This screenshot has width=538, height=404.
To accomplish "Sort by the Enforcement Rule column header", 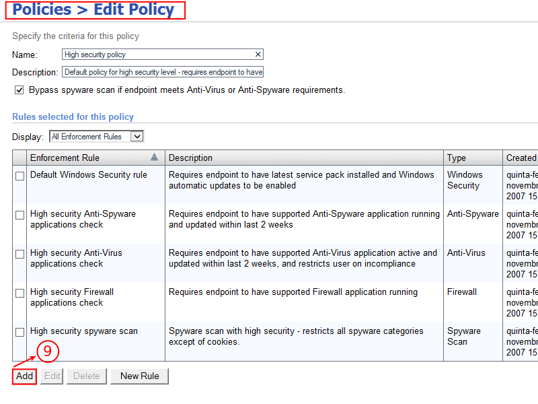I will [95, 158].
